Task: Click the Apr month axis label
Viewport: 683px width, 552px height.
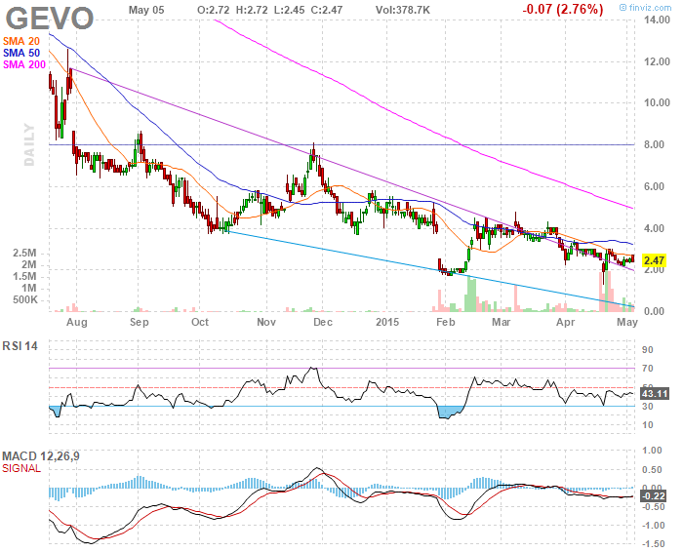Action: point(565,322)
